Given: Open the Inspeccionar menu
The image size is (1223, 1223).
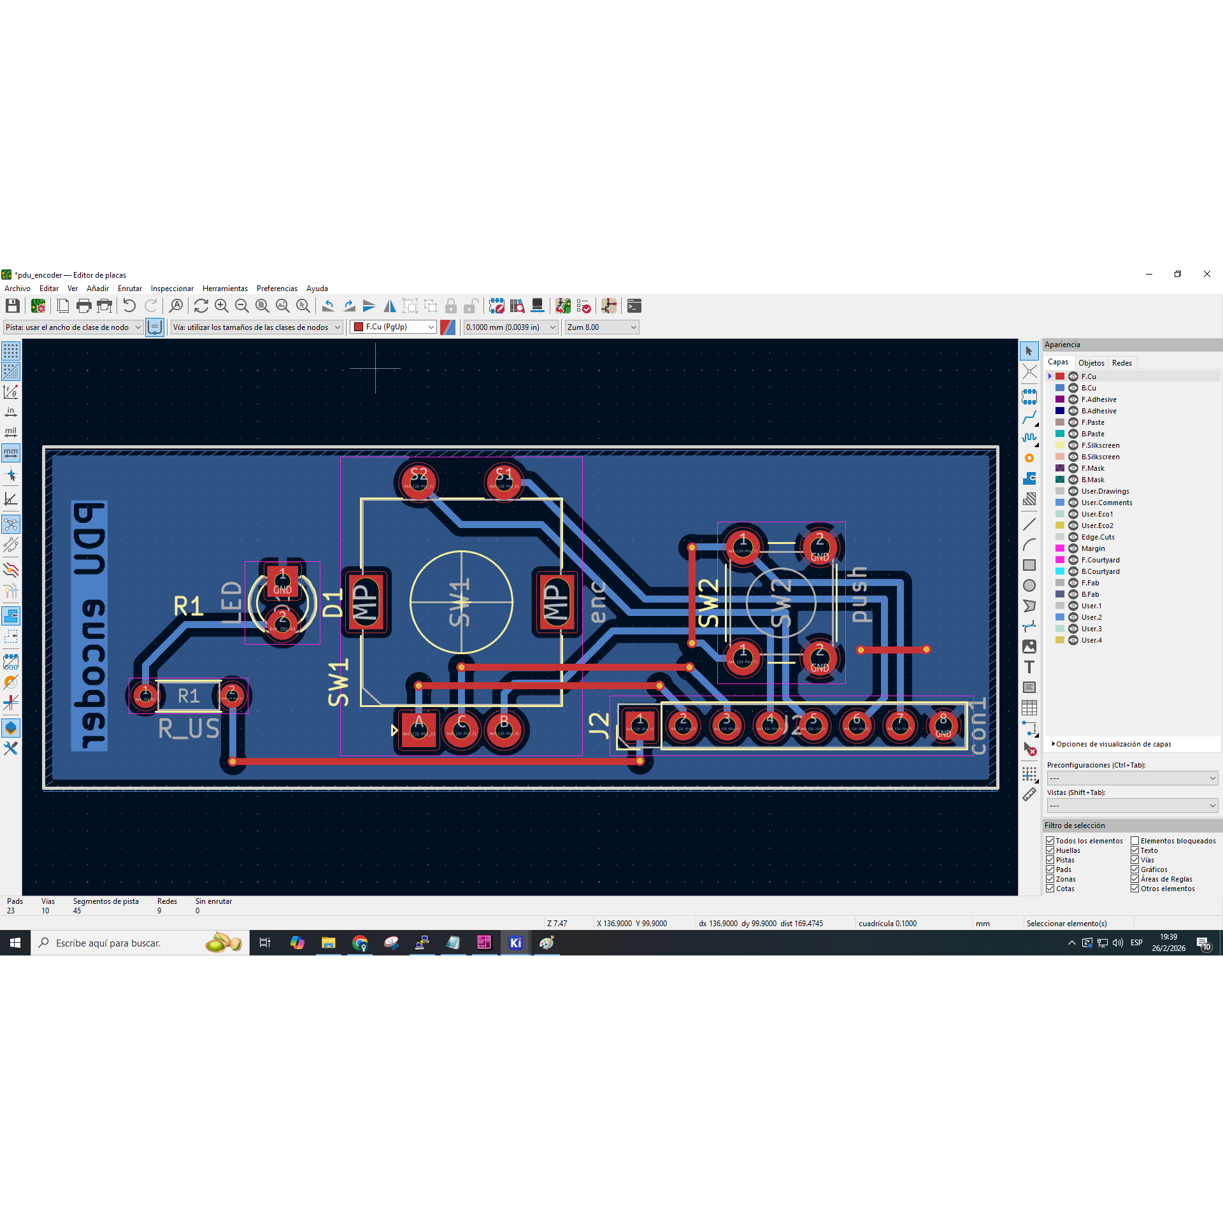Looking at the screenshot, I should (172, 289).
